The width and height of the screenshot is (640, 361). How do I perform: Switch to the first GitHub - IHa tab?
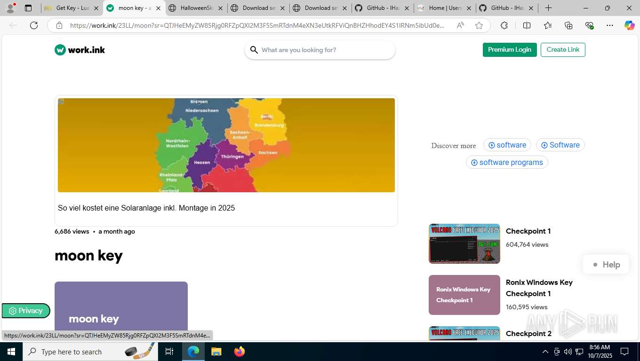pyautogui.click(x=383, y=8)
